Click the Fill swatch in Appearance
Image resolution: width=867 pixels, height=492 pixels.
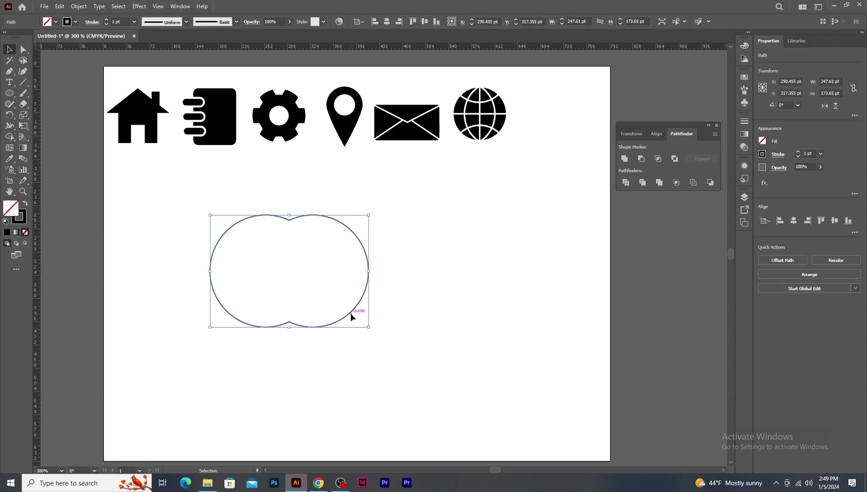pos(762,141)
